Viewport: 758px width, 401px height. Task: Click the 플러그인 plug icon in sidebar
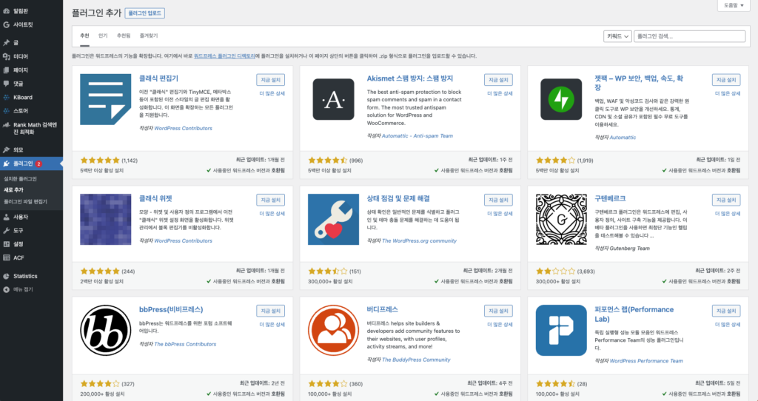(x=6, y=164)
